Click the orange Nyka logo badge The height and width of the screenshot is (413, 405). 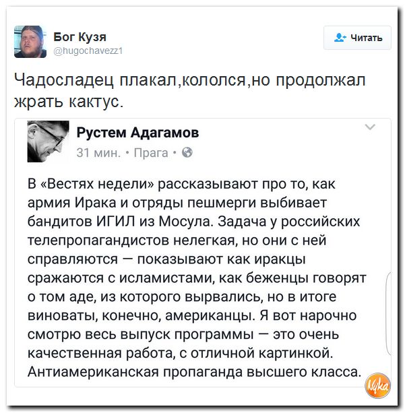[377, 386]
